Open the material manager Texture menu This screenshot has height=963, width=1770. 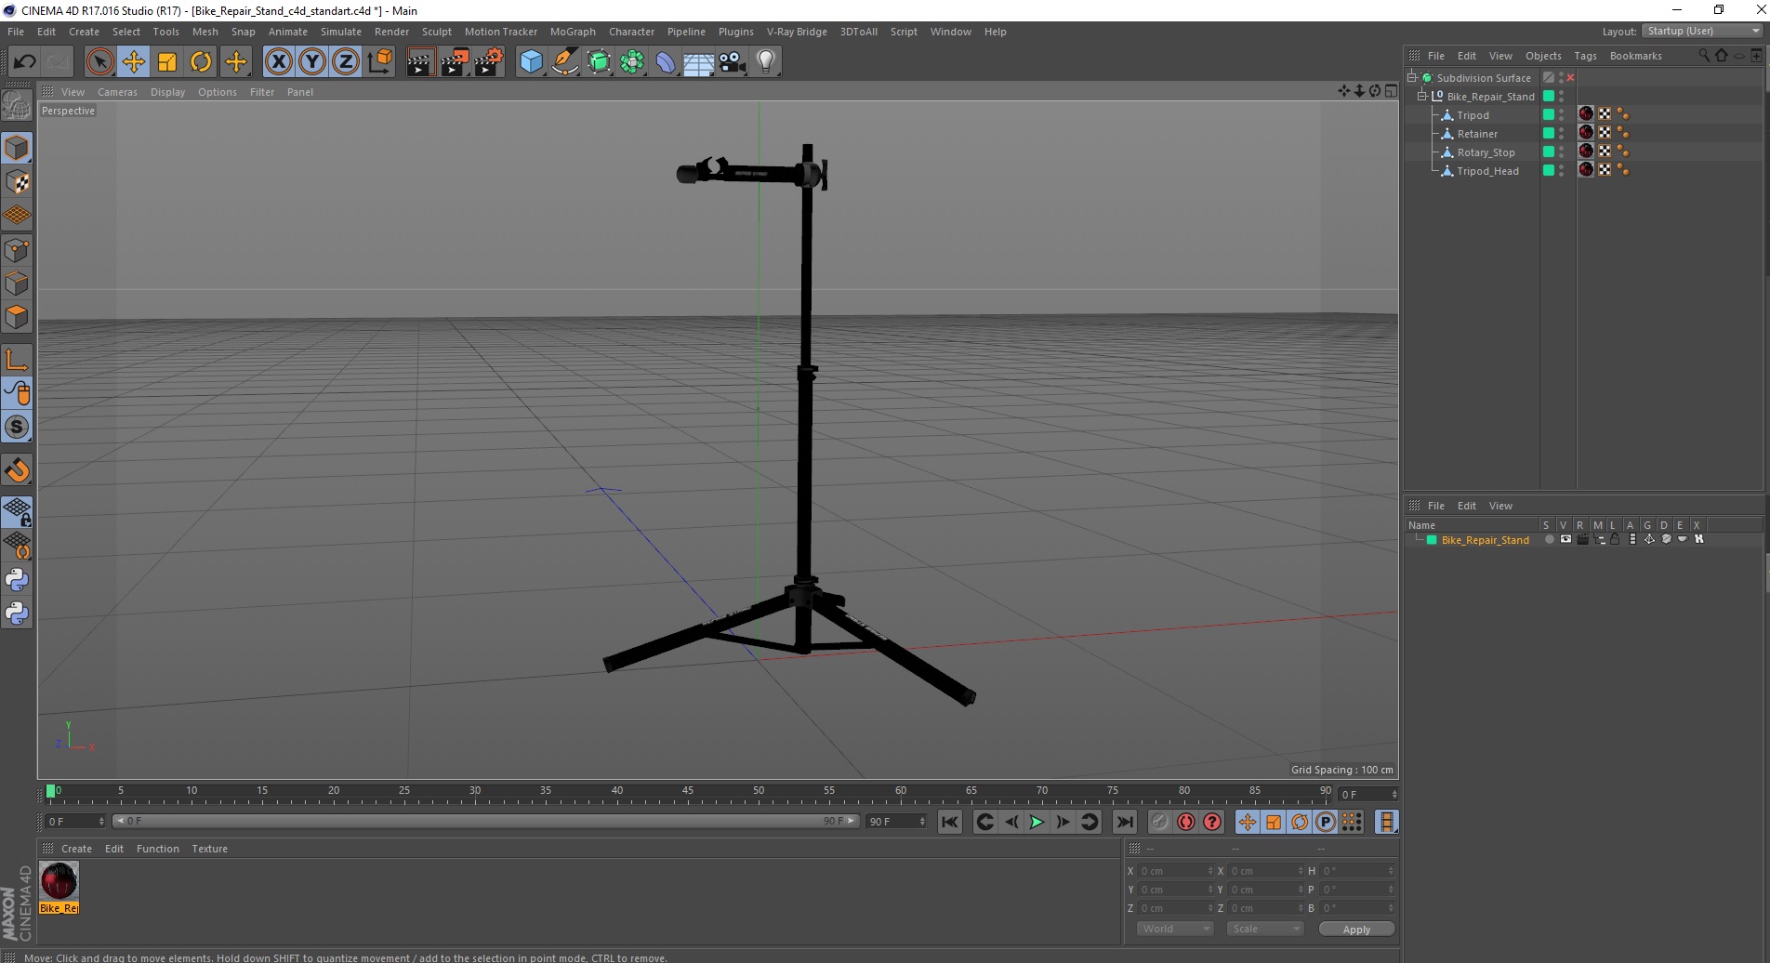(209, 849)
